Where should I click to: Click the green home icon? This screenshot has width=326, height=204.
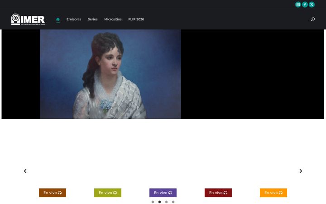(58, 19)
